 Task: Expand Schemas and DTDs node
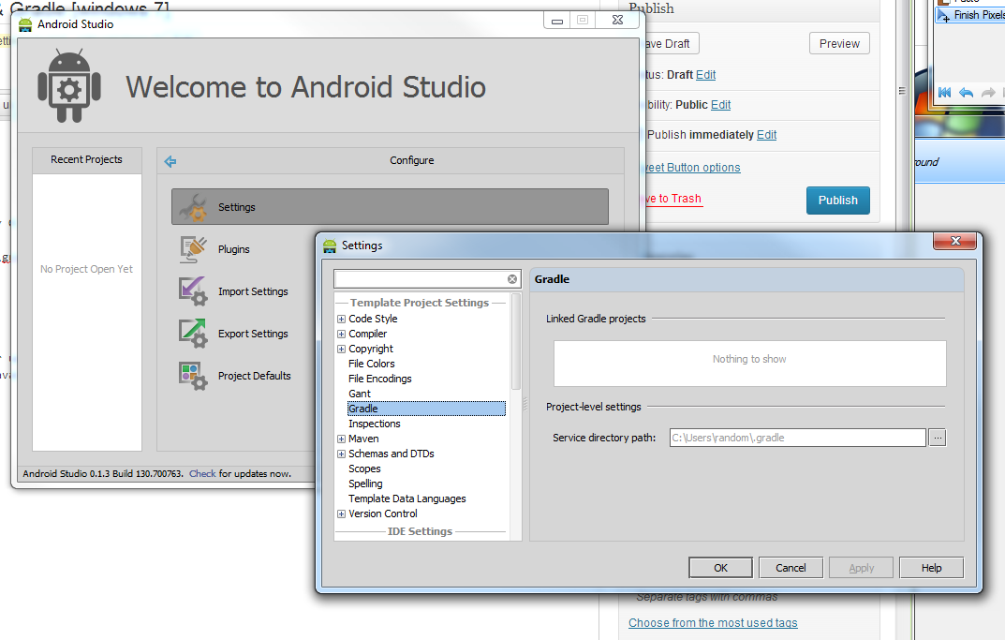tap(342, 454)
